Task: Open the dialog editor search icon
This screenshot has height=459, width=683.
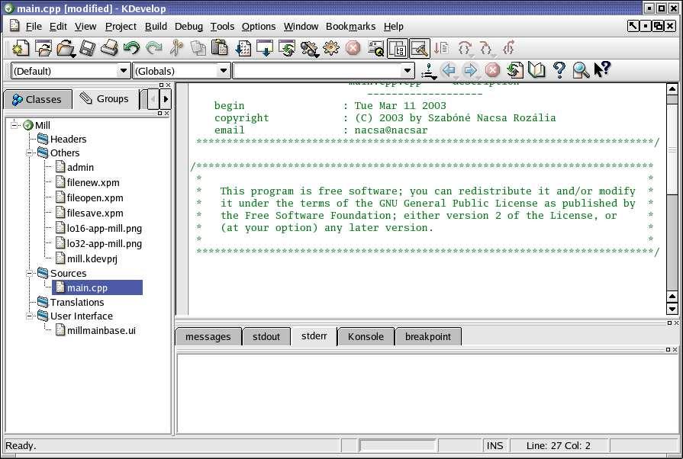Action: click(x=375, y=48)
